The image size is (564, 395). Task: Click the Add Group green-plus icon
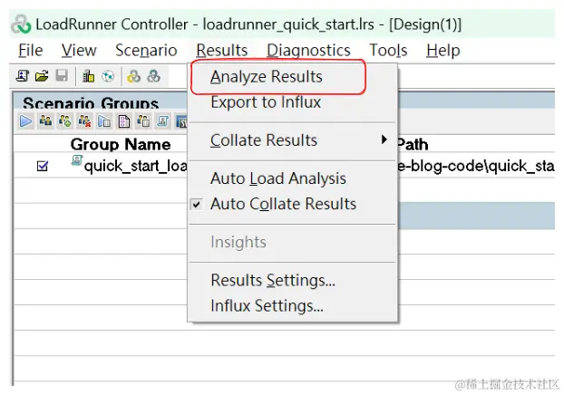[65, 121]
